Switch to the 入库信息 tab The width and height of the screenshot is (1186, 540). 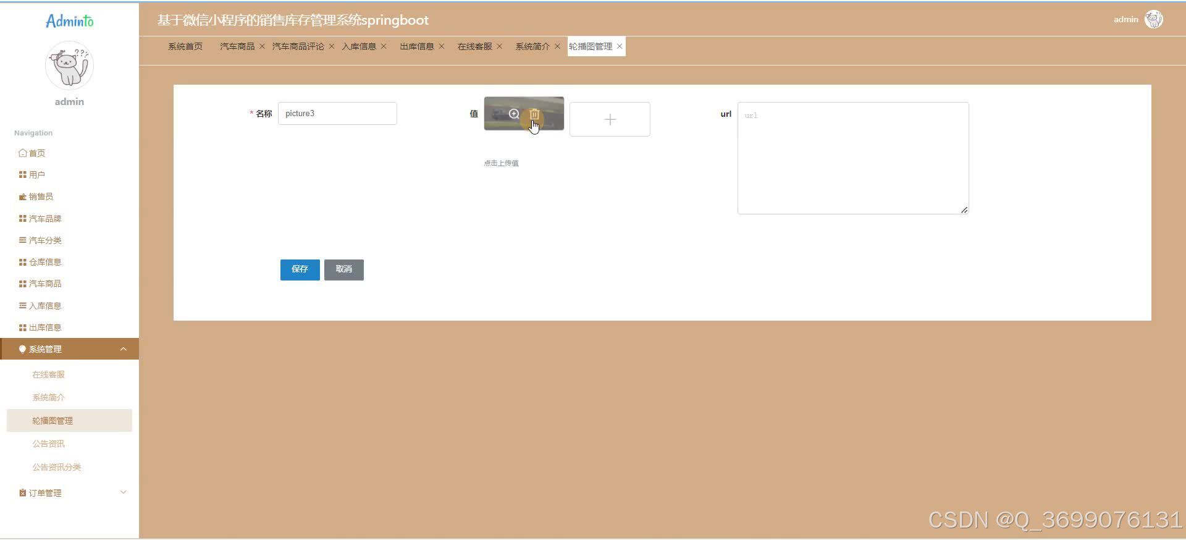359,46
